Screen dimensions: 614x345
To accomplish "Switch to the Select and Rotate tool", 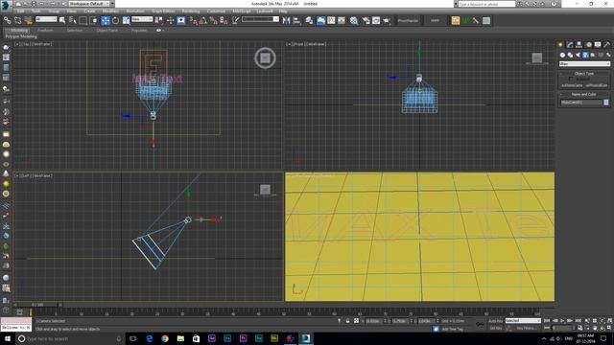I will click(115, 20).
